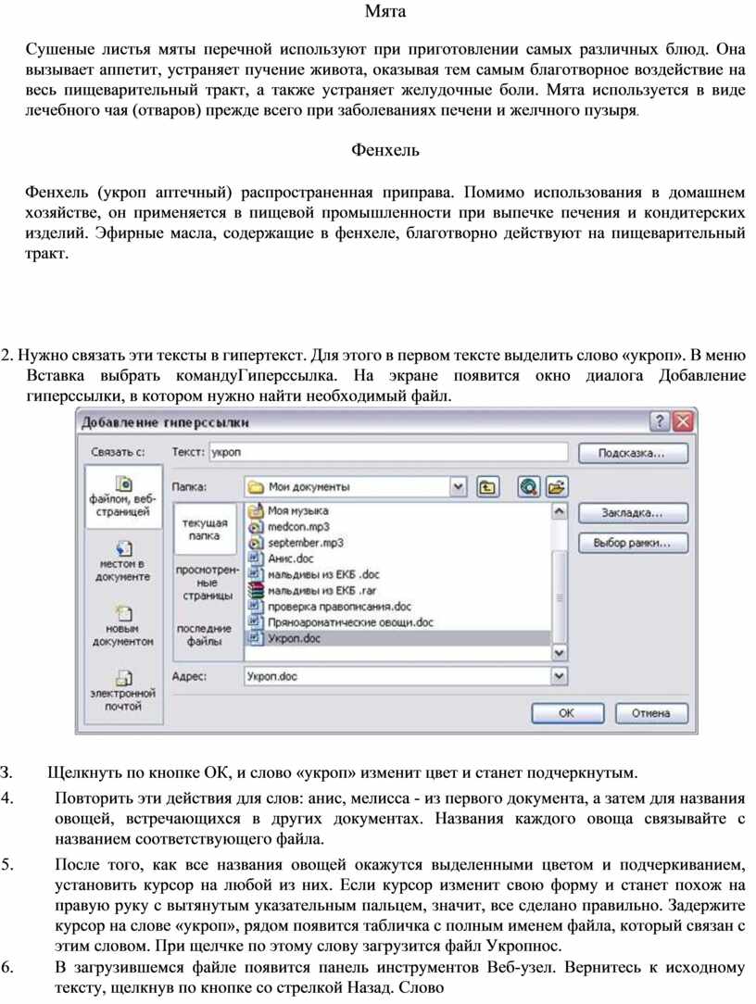Click the Закладка... button
Image resolution: width=756 pixels, height=1004 pixels.
click(633, 513)
